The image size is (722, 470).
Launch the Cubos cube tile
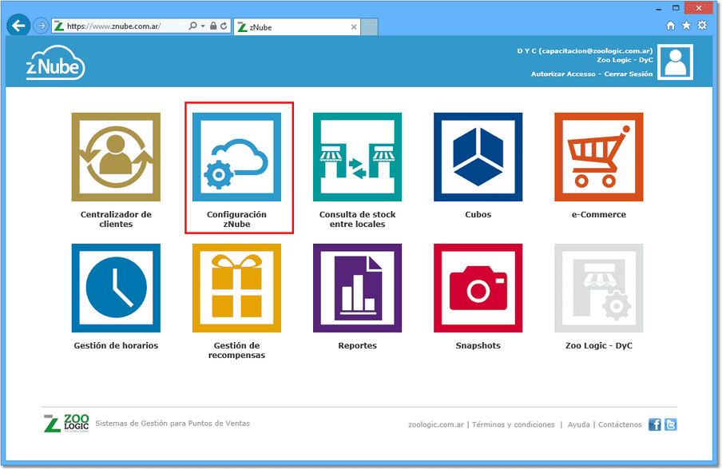(478, 157)
